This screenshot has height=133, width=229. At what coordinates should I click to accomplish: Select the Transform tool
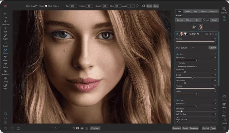5,22
